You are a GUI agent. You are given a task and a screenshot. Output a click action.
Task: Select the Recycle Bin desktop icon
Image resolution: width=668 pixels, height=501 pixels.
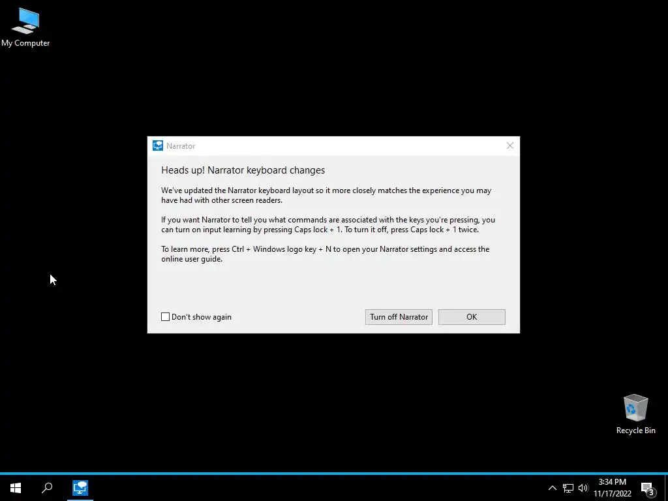tap(635, 414)
